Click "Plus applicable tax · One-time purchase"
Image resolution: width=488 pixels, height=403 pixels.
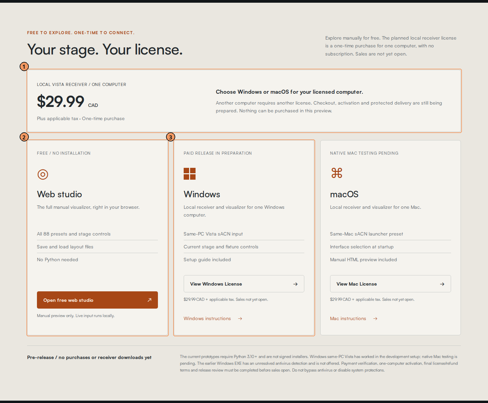pos(81,119)
